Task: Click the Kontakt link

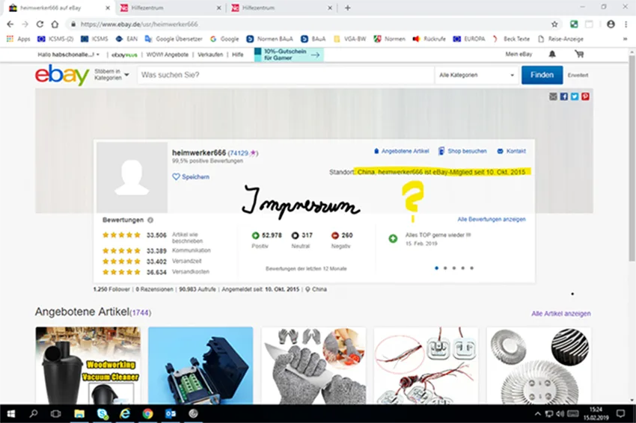Action: [512, 151]
